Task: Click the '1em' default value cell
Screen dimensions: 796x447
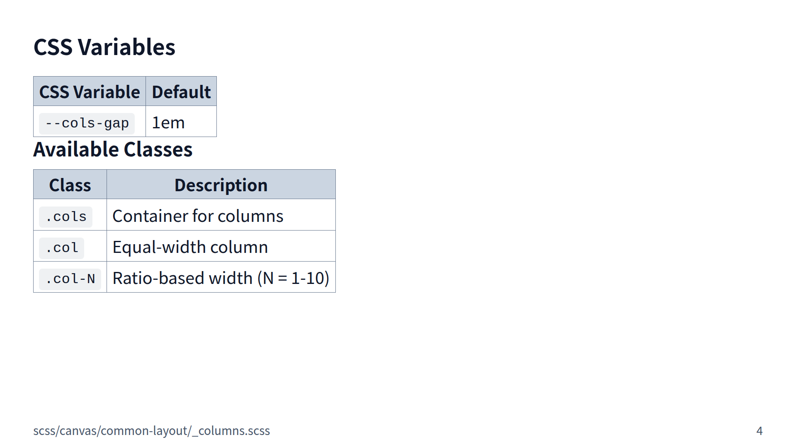Action: coord(168,123)
